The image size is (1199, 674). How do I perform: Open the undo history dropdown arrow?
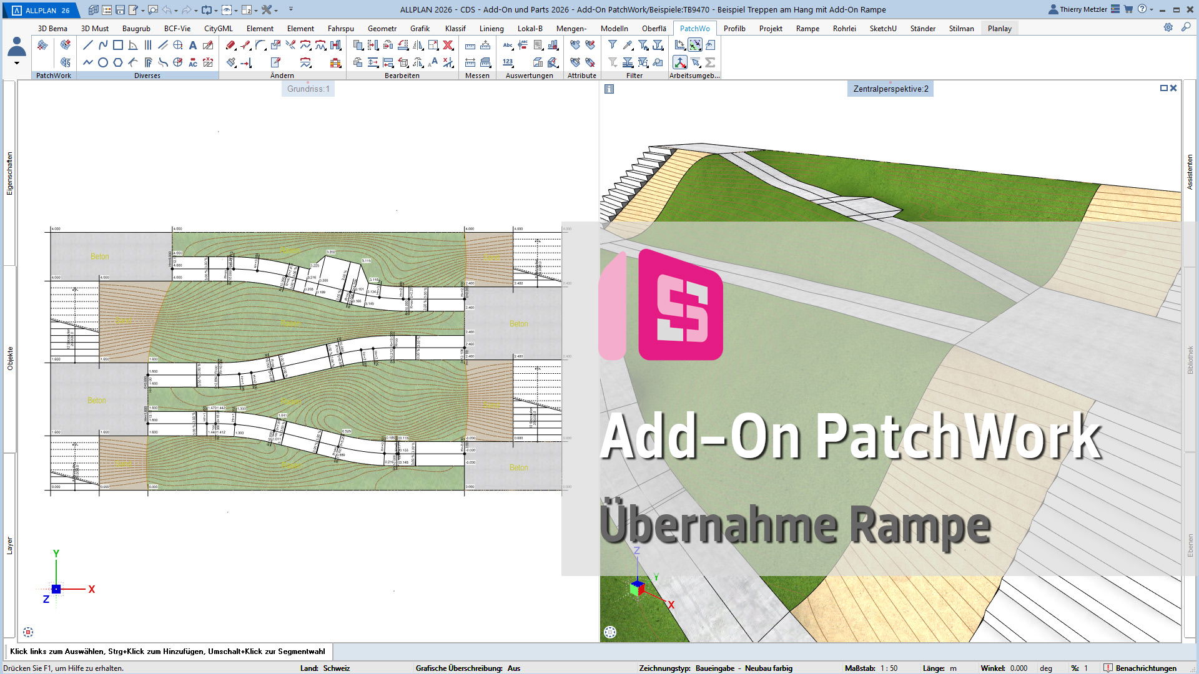coord(176,10)
